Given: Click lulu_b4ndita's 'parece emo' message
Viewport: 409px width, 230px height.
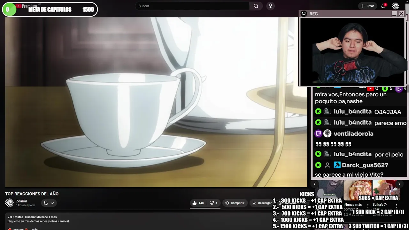Looking at the screenshot, I should (x=390, y=123).
